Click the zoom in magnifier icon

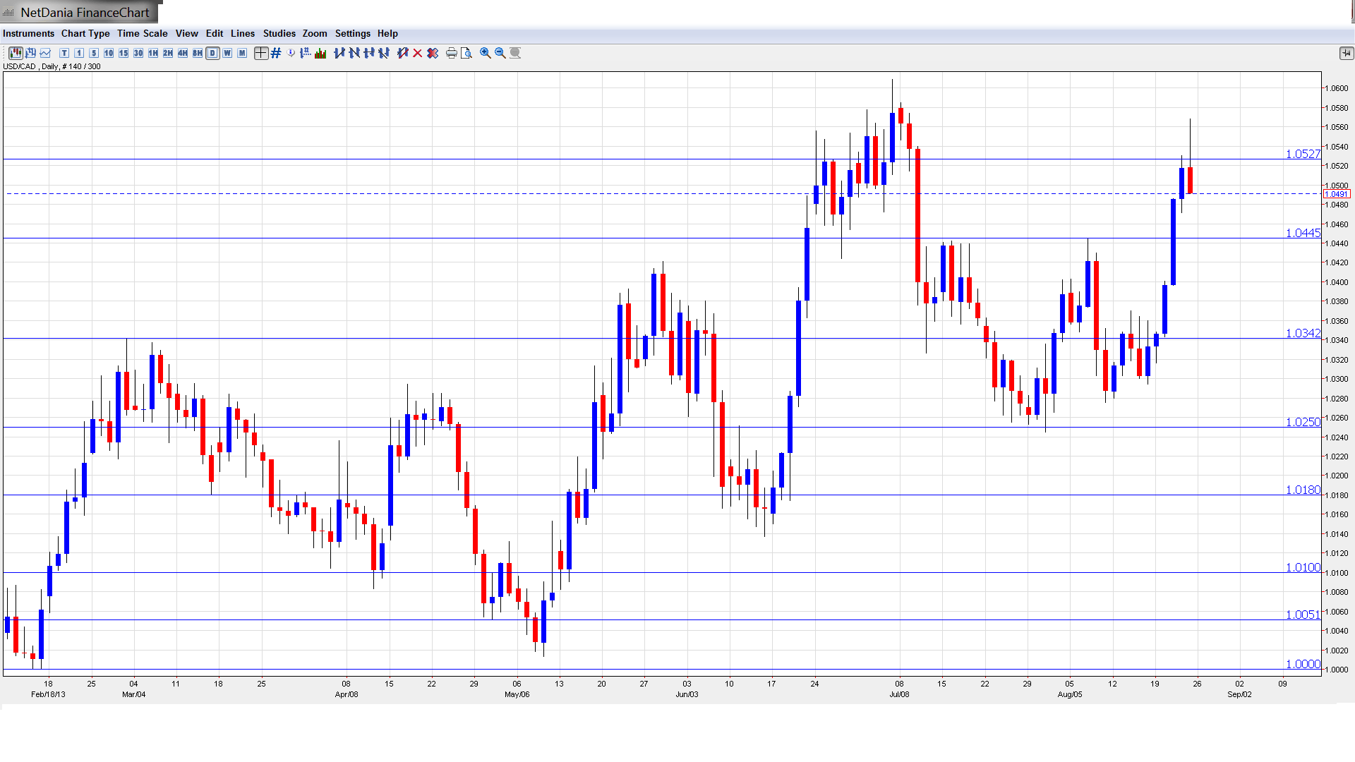[x=486, y=53]
